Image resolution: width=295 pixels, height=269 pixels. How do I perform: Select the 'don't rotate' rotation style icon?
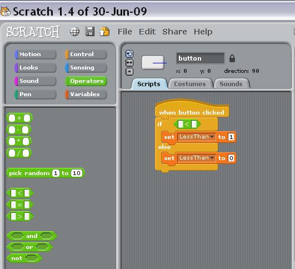pyautogui.click(x=129, y=72)
